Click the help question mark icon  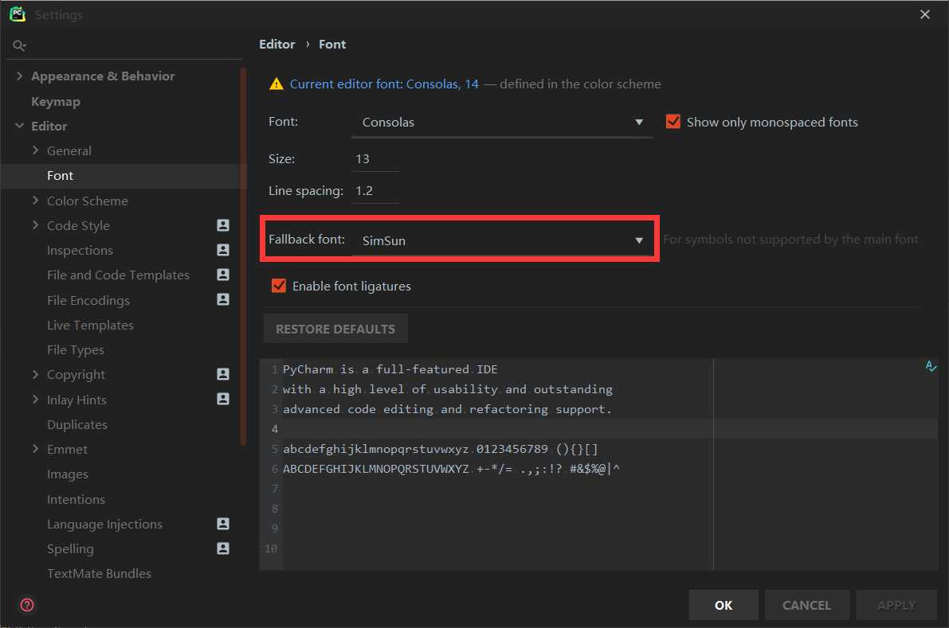pos(27,605)
